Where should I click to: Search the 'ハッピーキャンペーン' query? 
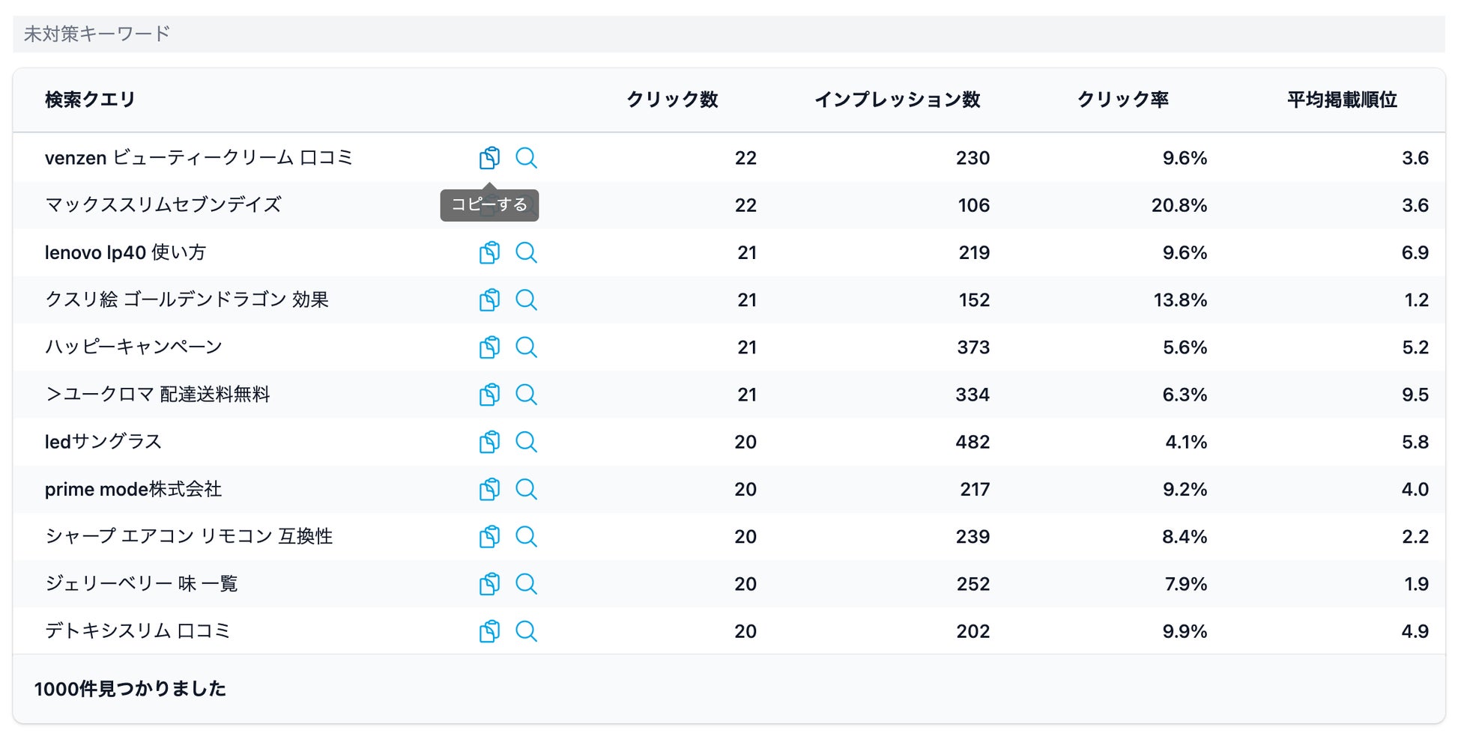526,347
